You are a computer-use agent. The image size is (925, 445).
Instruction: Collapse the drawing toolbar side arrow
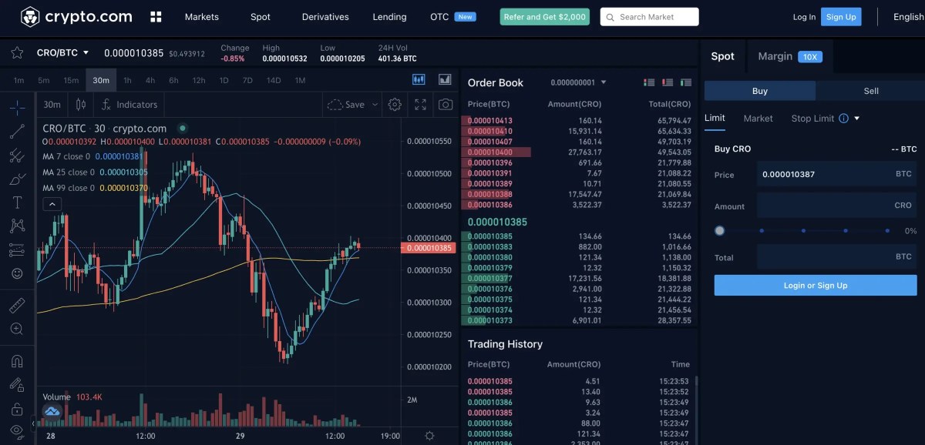pyautogui.click(x=32, y=423)
